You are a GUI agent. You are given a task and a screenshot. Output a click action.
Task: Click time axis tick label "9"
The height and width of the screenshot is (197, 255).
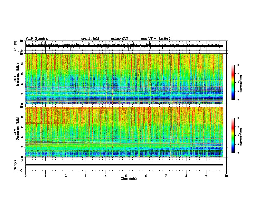(x=206, y=176)
